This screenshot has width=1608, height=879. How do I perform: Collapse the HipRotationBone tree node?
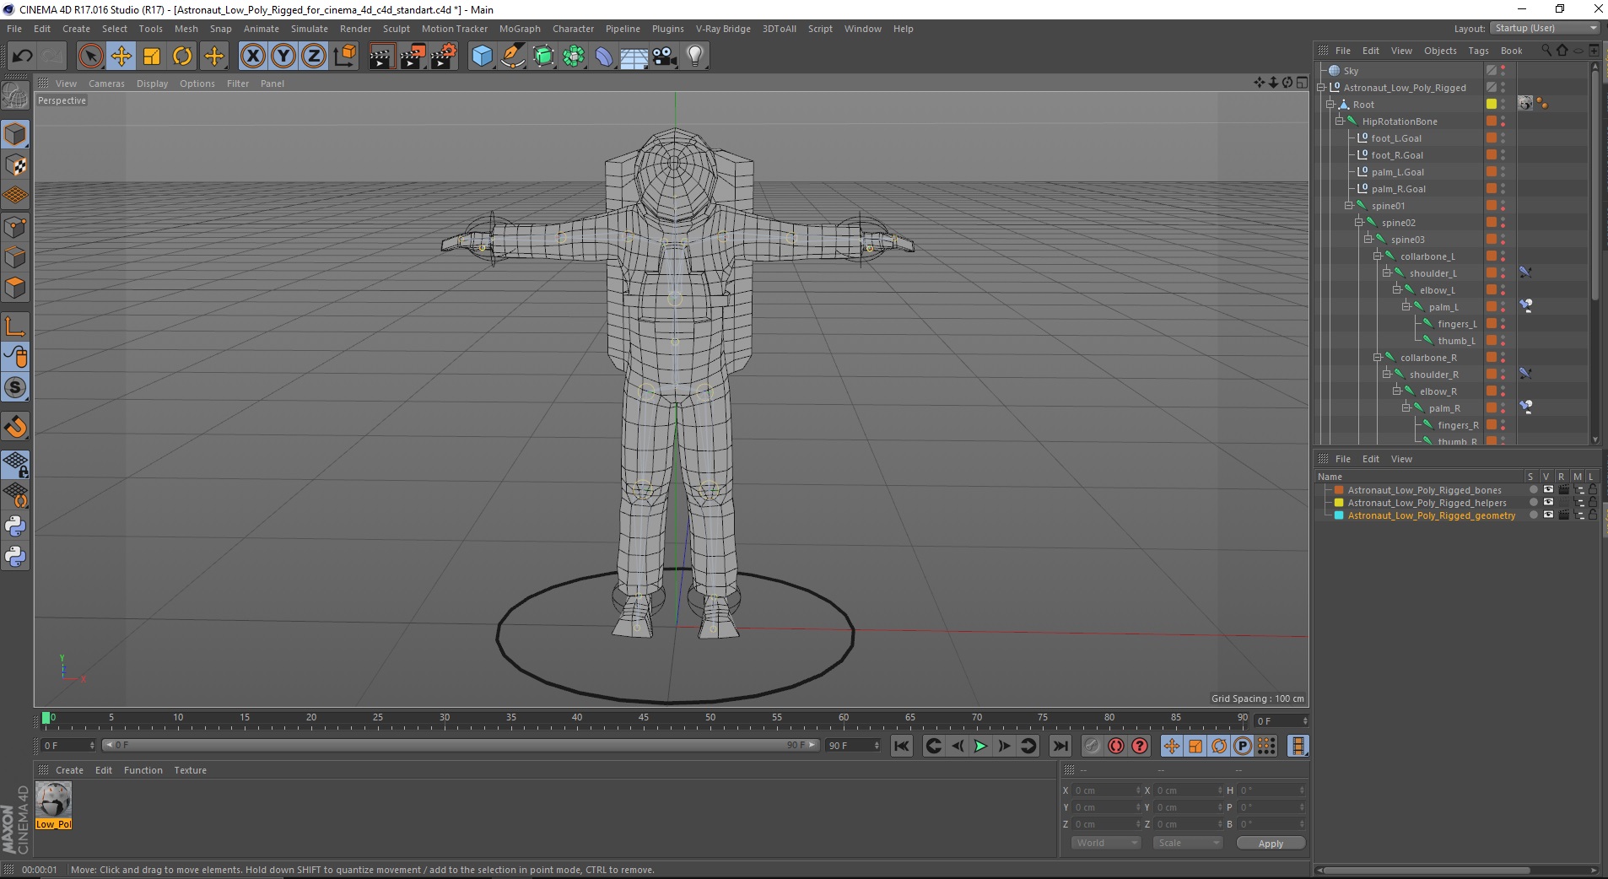1339,121
